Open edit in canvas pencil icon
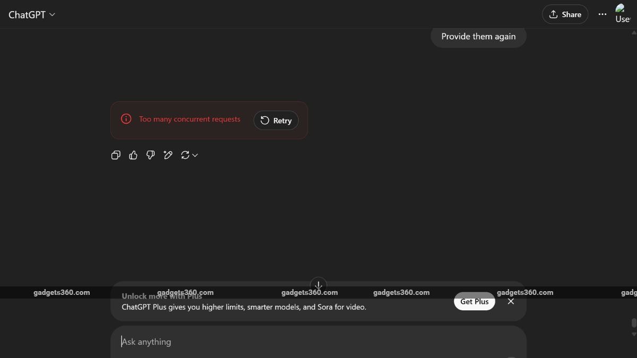The image size is (637, 358). 168,155
